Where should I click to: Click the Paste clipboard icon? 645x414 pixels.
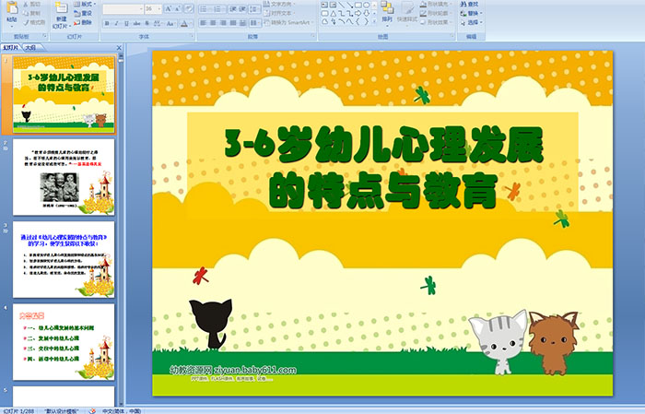pos(12,8)
